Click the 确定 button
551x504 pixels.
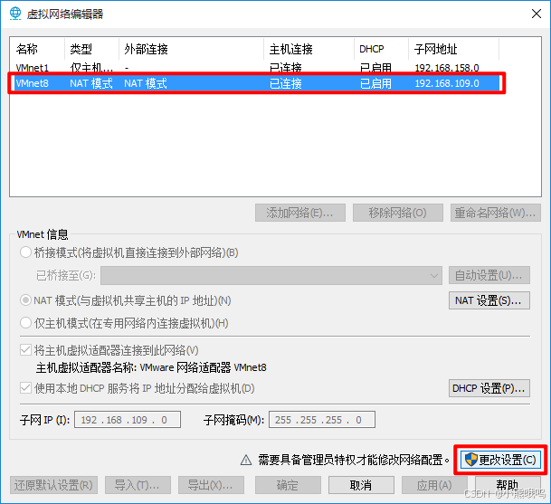(x=288, y=485)
